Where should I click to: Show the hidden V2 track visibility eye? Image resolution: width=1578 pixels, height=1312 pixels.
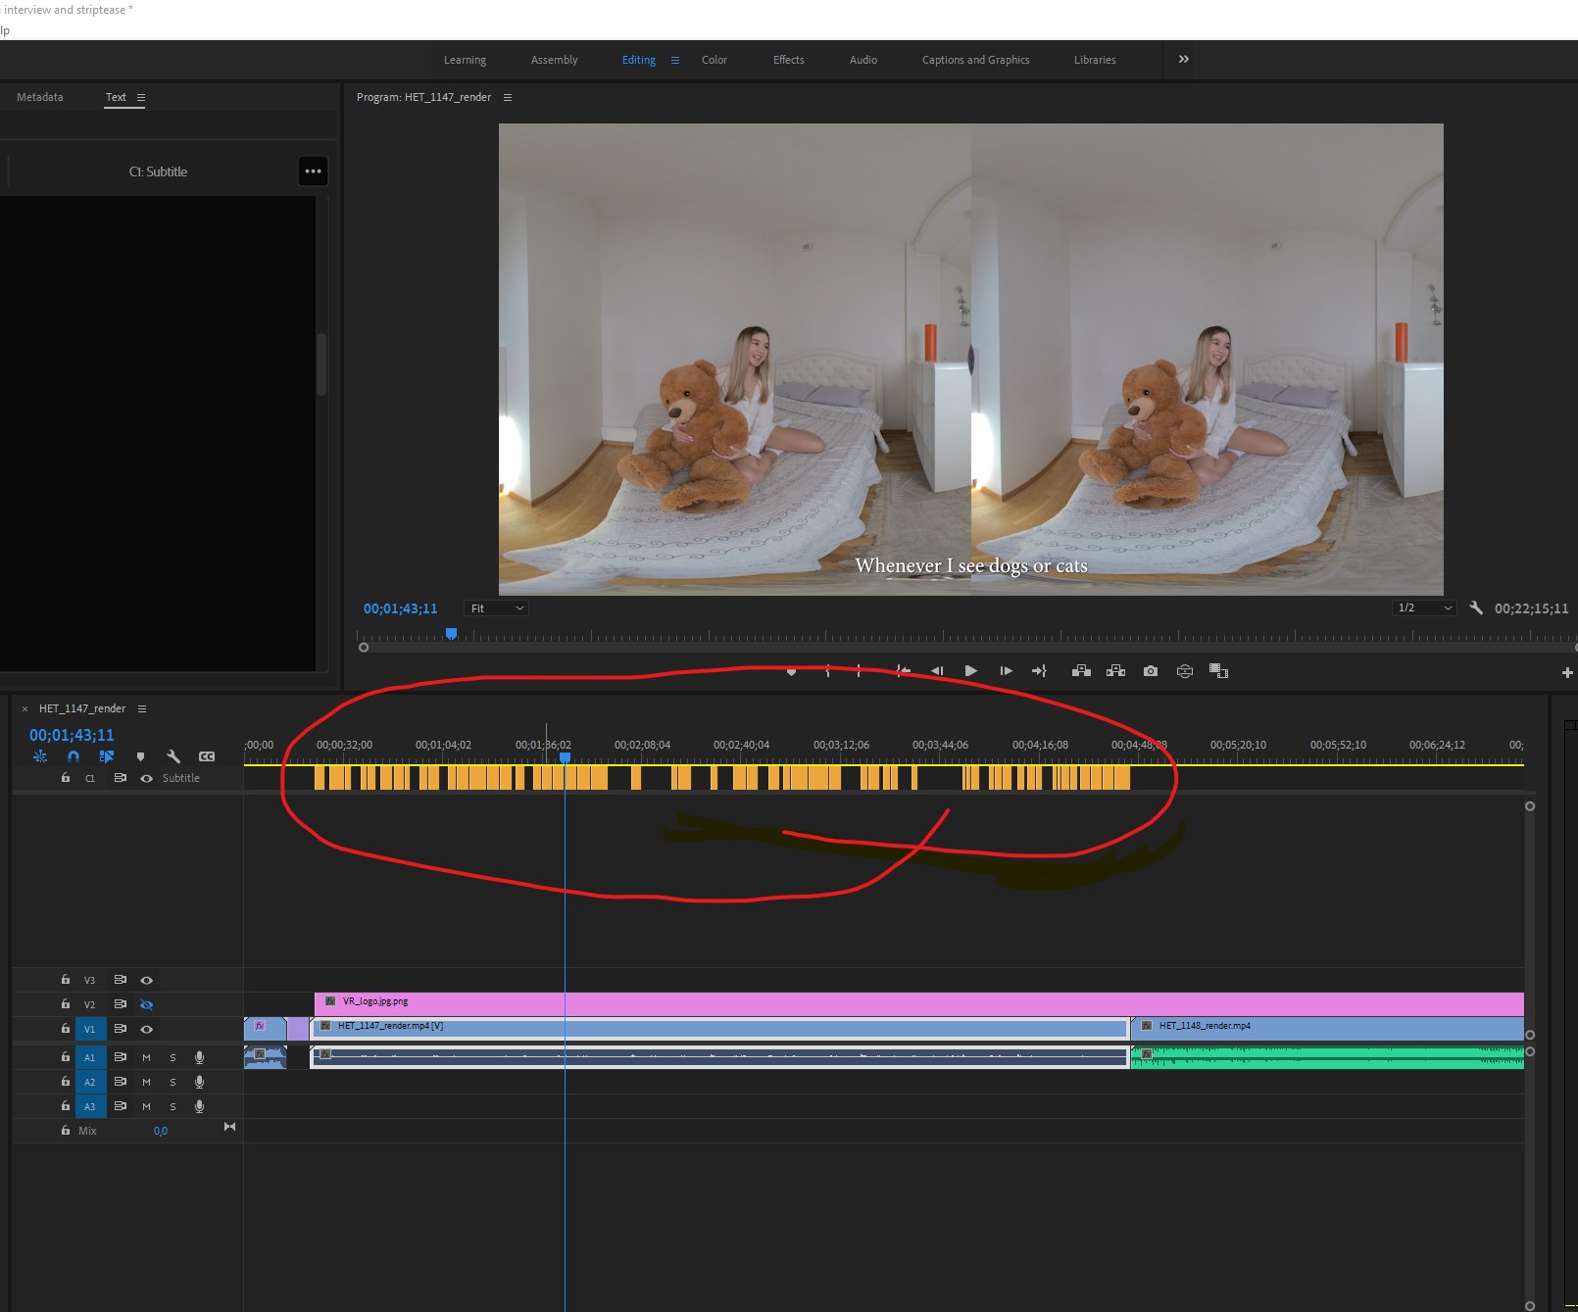[x=146, y=1004]
